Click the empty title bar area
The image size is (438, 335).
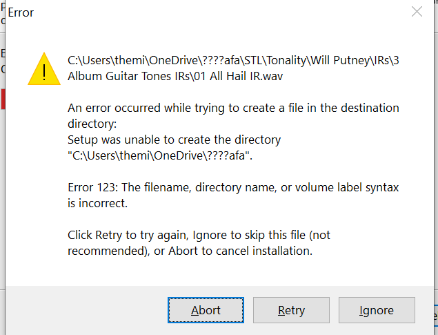pyautogui.click(x=207, y=12)
